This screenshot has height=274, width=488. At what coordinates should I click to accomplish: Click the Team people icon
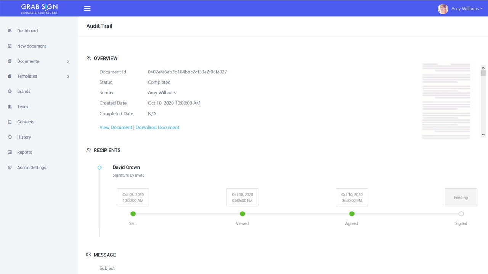pos(10,107)
